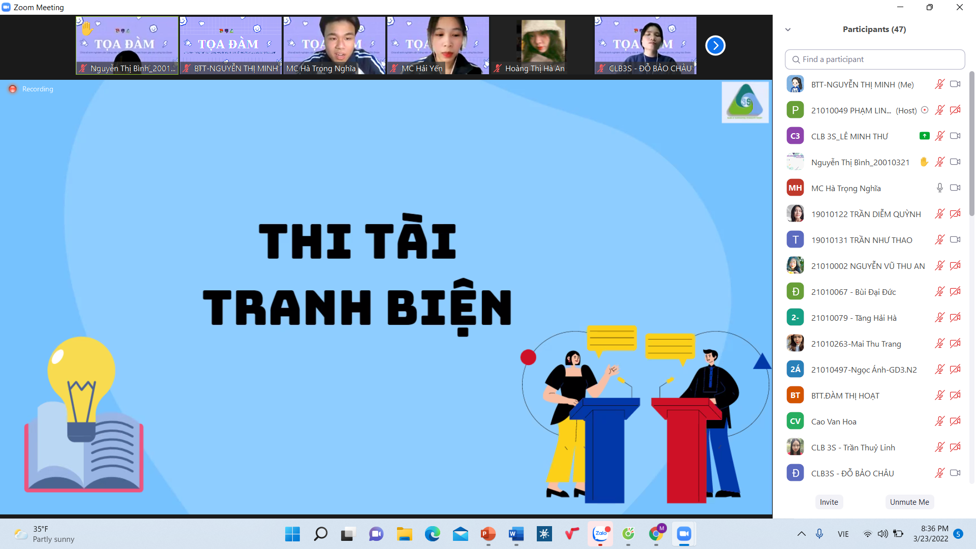This screenshot has height=549, width=976.
Task: Collapse the Participants panel with the chevron
Action: (788, 29)
